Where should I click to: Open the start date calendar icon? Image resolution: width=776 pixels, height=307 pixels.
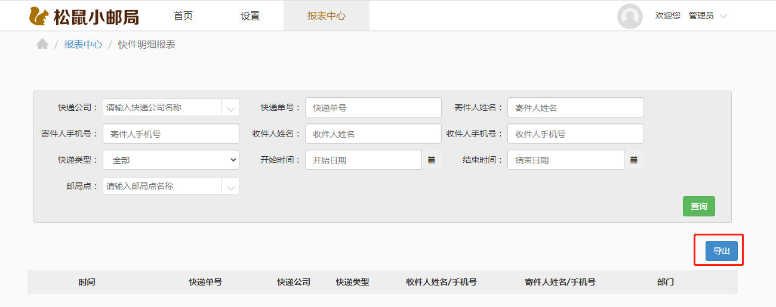432,160
